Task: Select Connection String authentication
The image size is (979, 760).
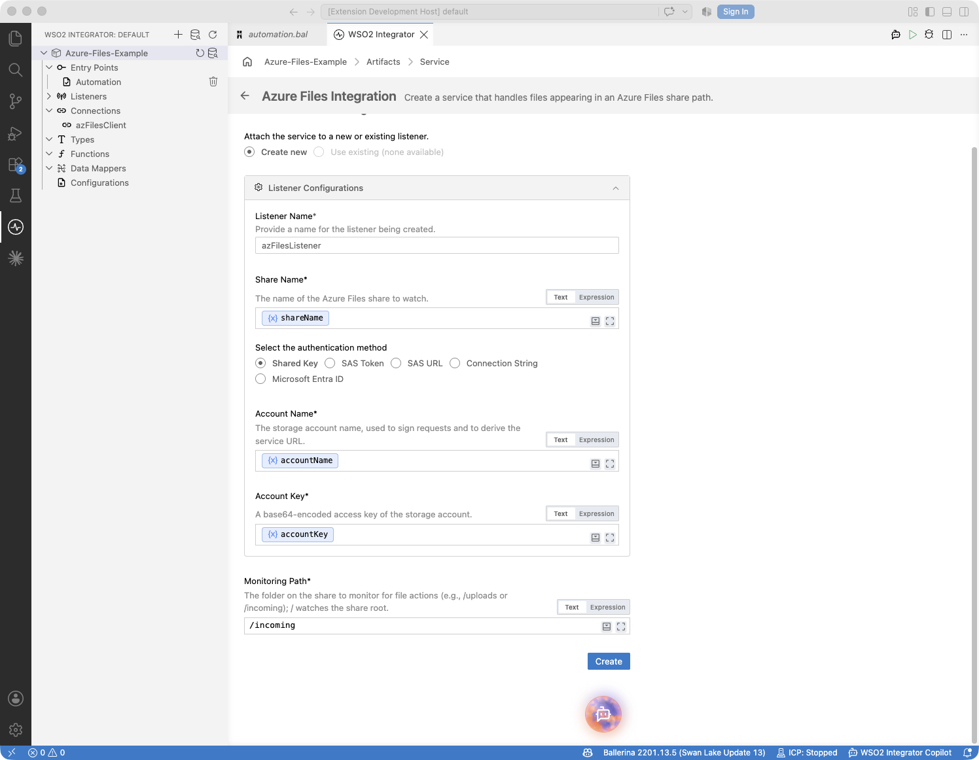Action: click(455, 363)
